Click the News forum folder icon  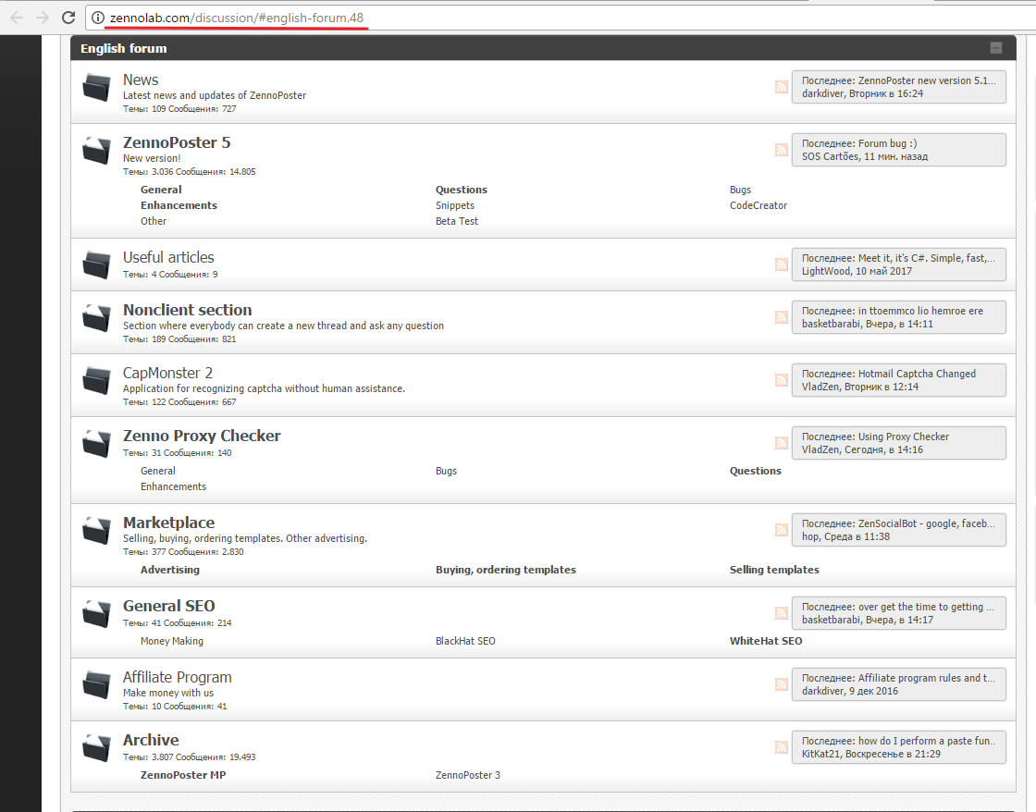(96, 88)
